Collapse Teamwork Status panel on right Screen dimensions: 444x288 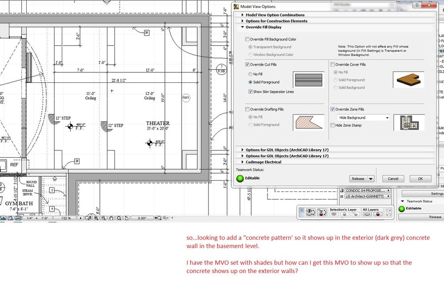[402, 201]
